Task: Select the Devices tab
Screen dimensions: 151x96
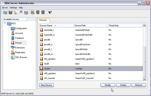Action: pyautogui.click(x=44, y=20)
